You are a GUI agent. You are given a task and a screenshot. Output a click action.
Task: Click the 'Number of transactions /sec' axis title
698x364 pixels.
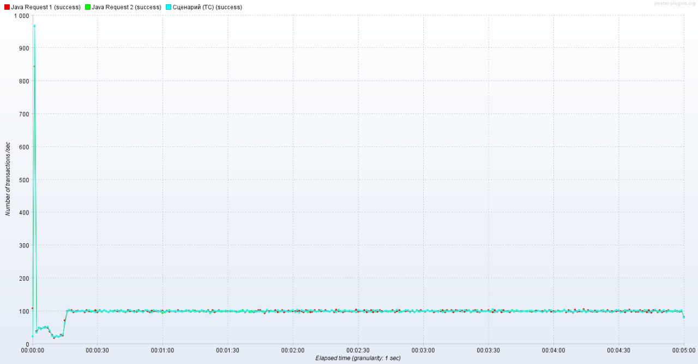click(x=8, y=178)
